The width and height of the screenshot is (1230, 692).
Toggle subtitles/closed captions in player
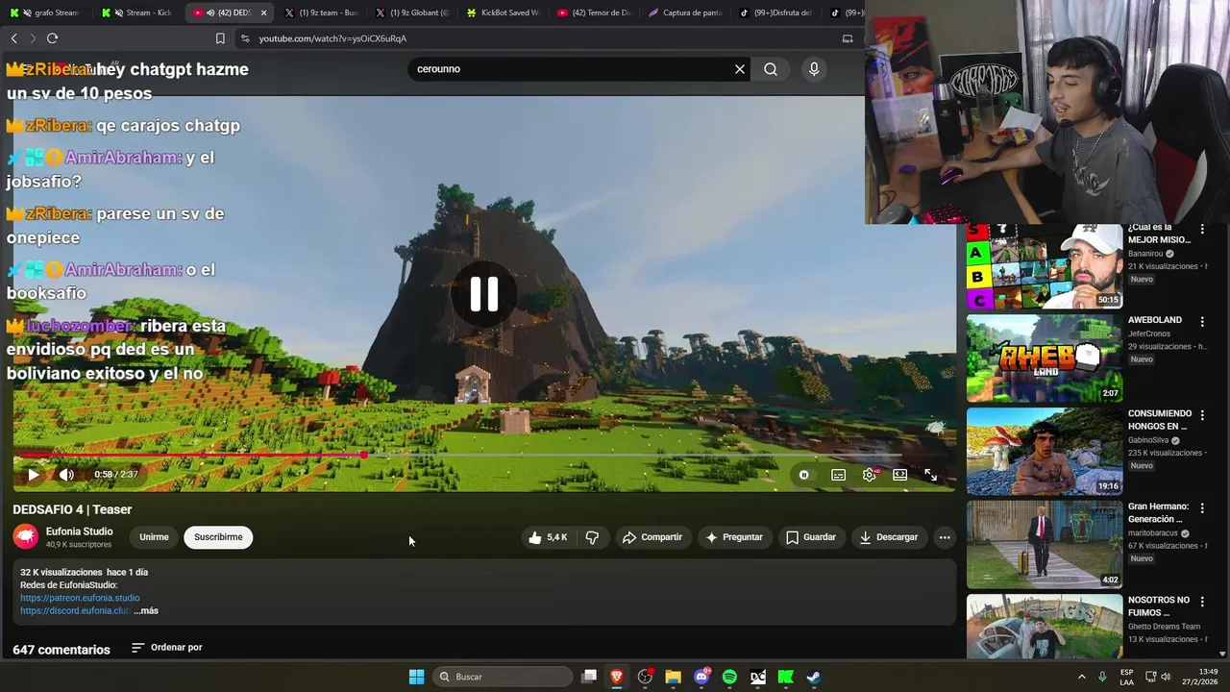pos(838,475)
